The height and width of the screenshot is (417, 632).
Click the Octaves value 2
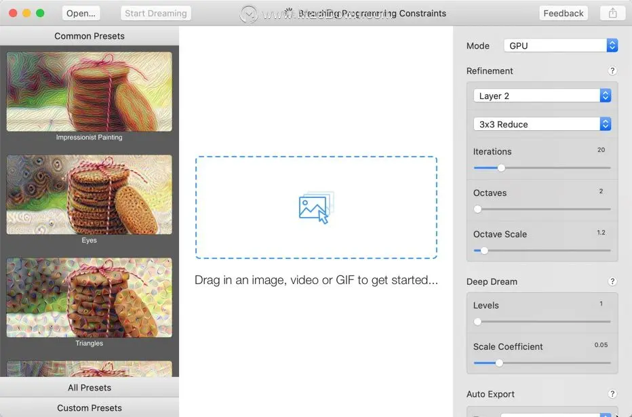click(601, 191)
